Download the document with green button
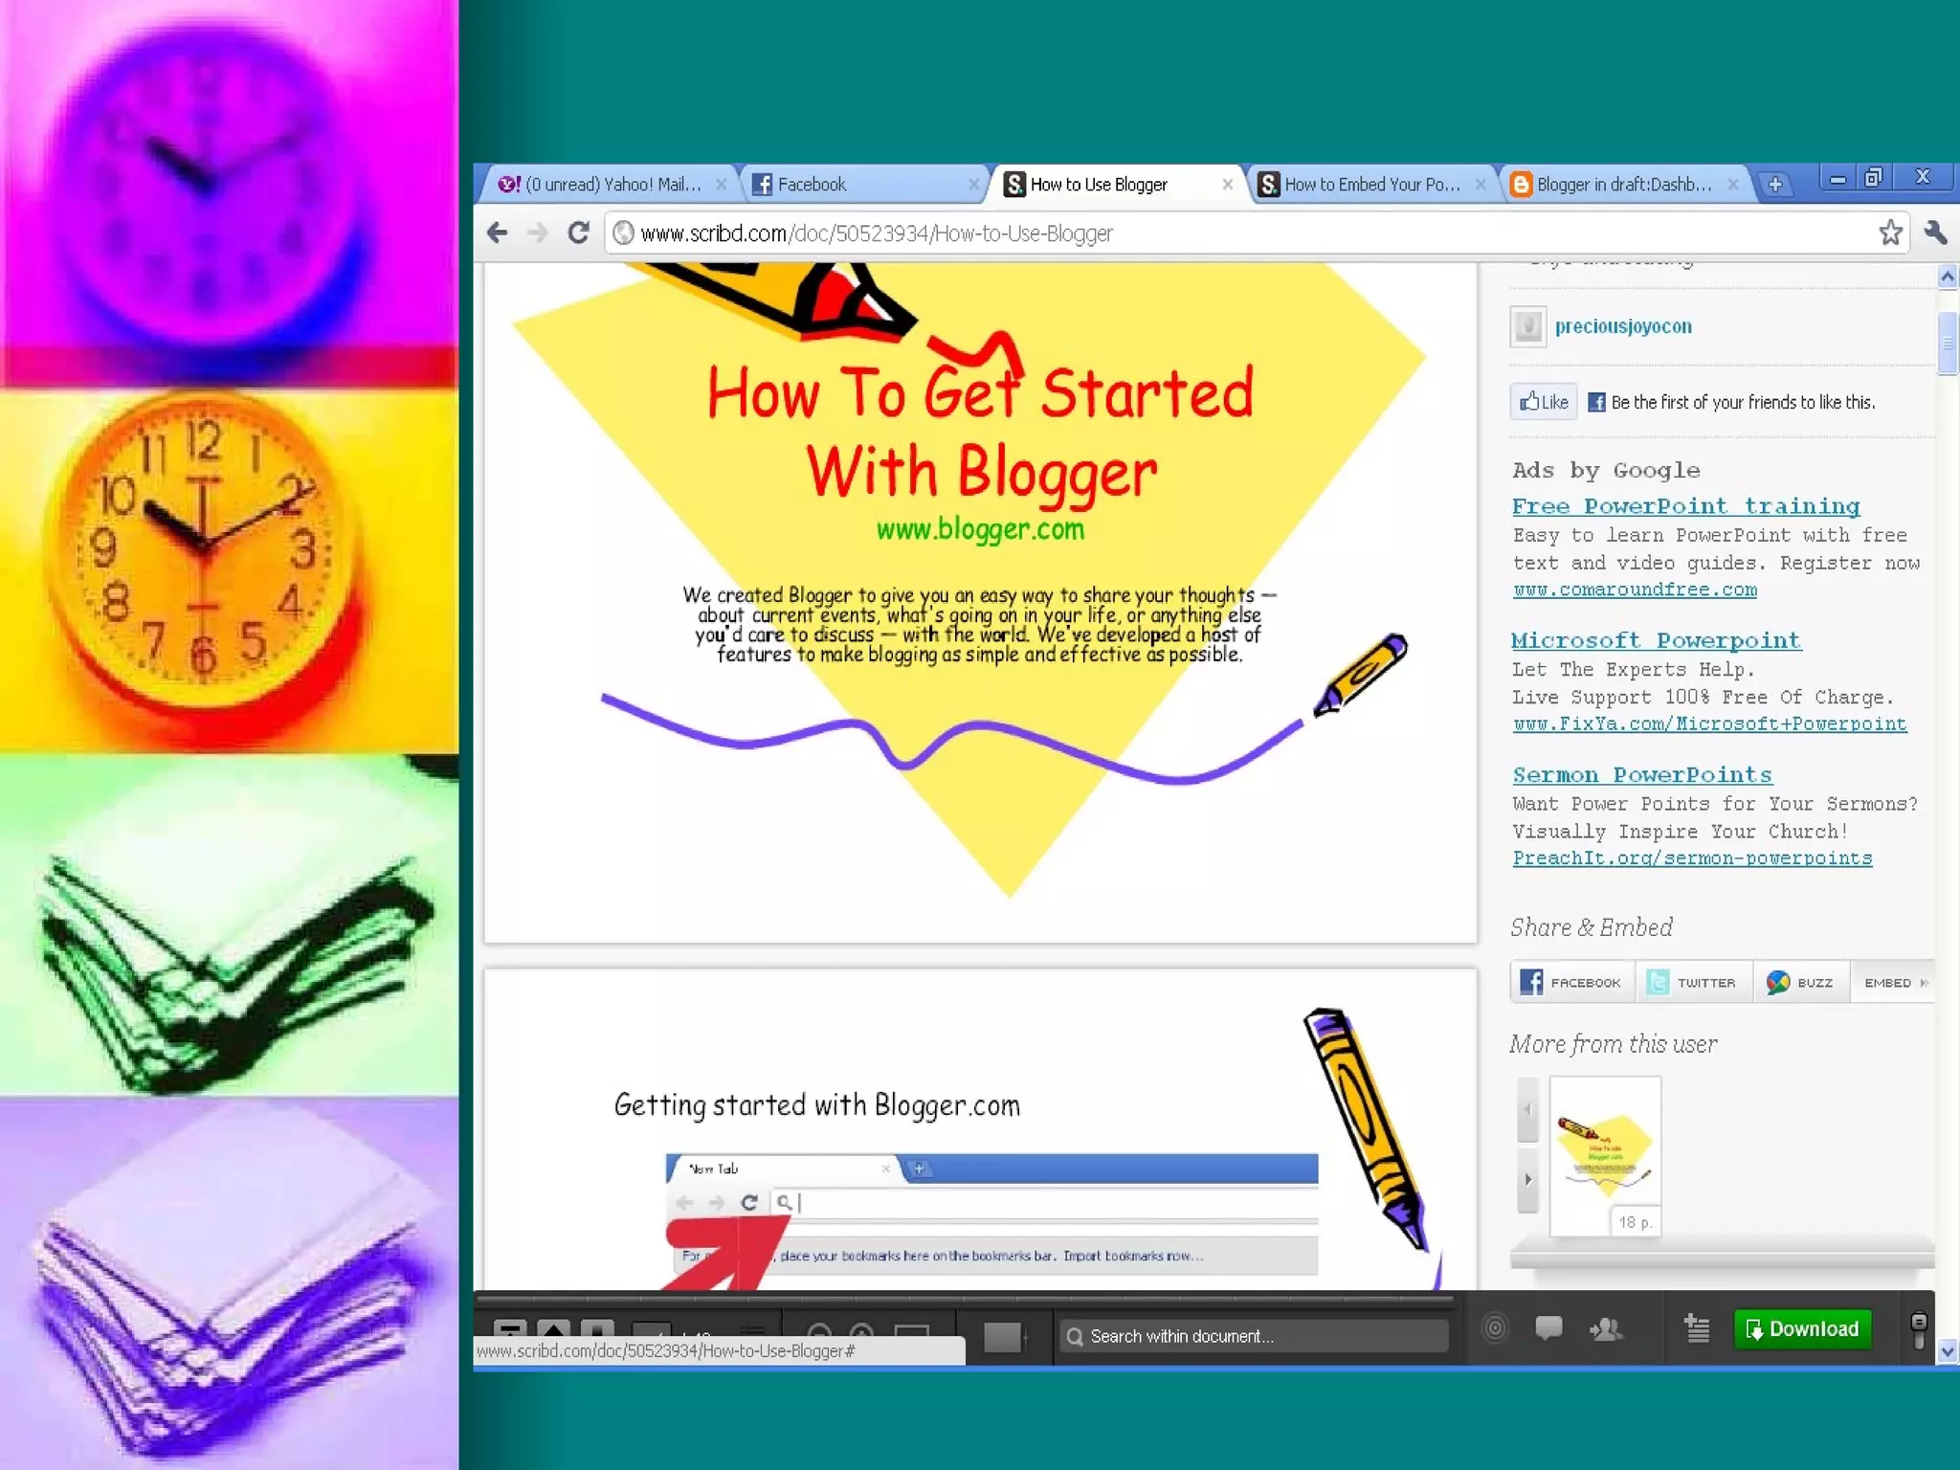This screenshot has width=1960, height=1470. click(1802, 1328)
